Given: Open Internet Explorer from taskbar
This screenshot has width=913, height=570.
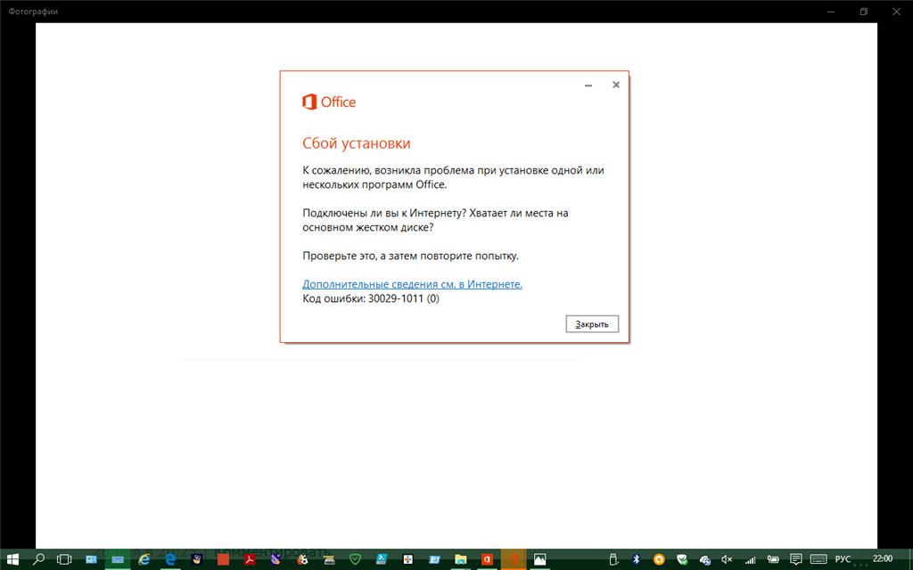Looking at the screenshot, I should click(144, 559).
